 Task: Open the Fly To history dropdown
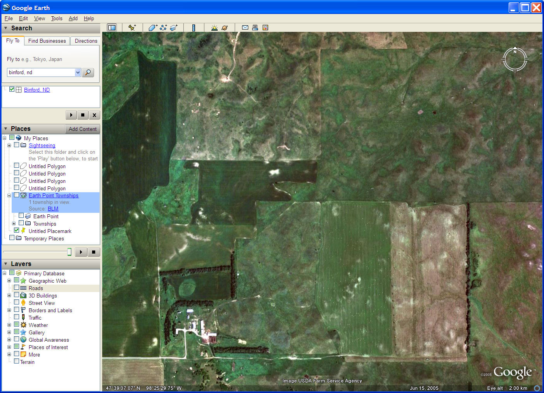point(78,73)
